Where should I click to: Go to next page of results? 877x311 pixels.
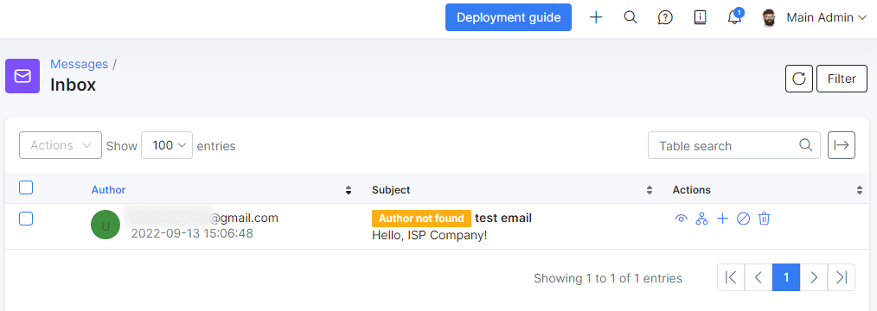tap(814, 277)
